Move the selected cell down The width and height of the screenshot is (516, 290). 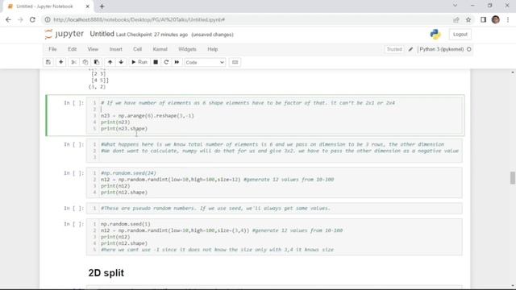(121, 62)
